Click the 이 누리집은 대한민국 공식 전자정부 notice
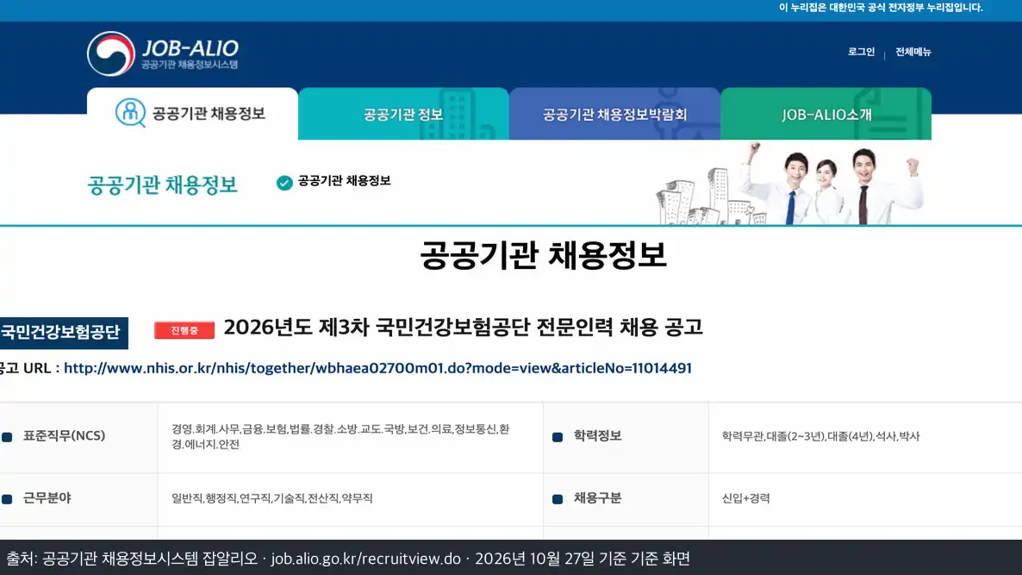 click(881, 8)
